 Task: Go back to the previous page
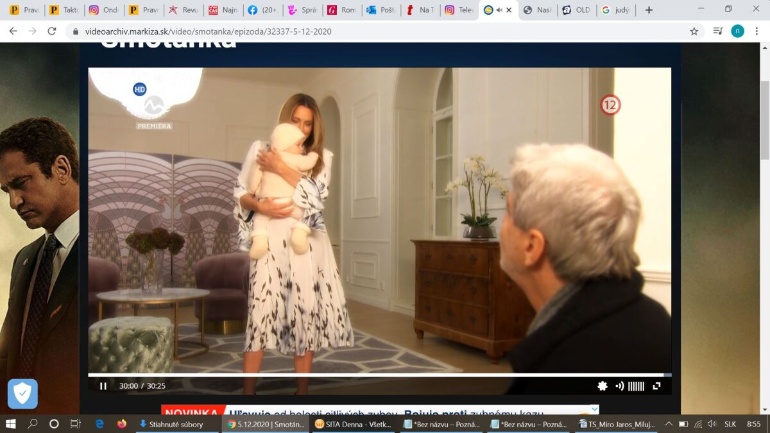click(x=13, y=31)
